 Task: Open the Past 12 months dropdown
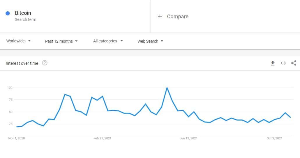coord(61,41)
